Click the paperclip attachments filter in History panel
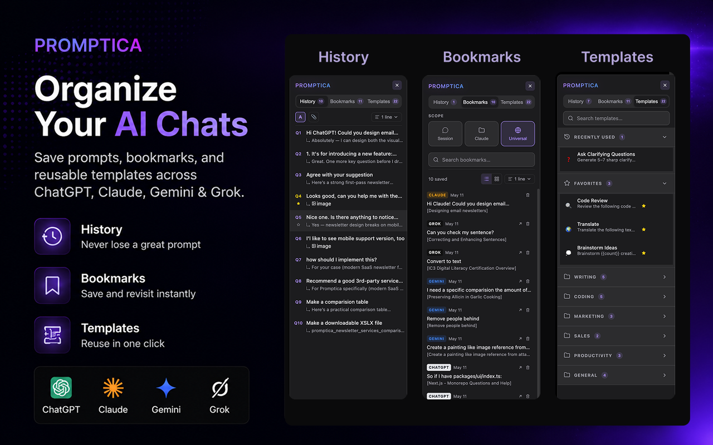Viewport: 713px width, 445px height. (x=314, y=117)
